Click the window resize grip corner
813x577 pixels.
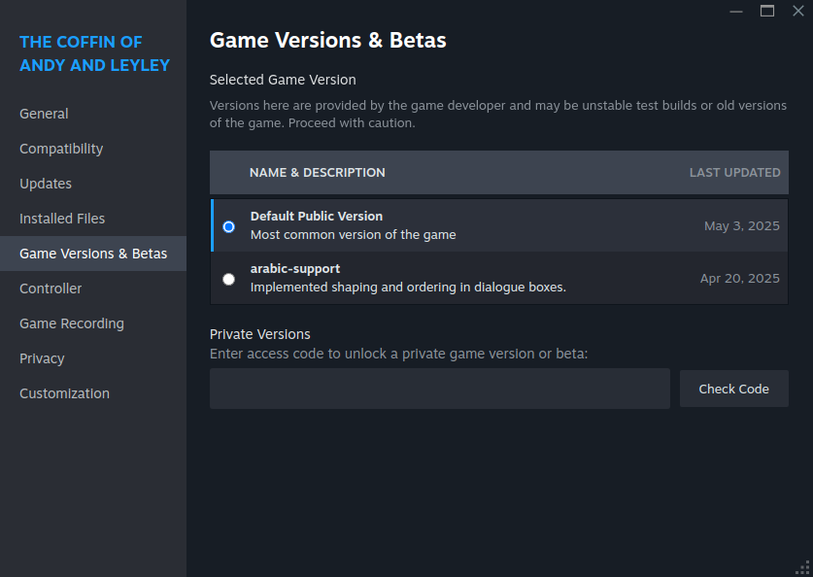tap(802, 567)
